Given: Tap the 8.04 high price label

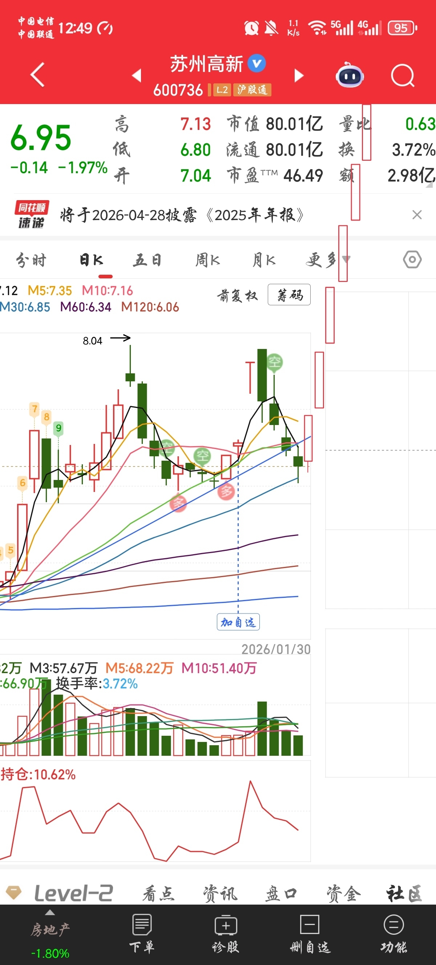Looking at the screenshot, I should point(92,341).
